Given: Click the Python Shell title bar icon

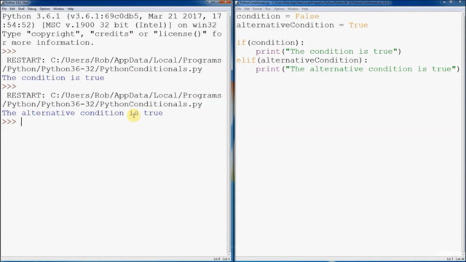Looking at the screenshot, I should click(x=3, y=3).
